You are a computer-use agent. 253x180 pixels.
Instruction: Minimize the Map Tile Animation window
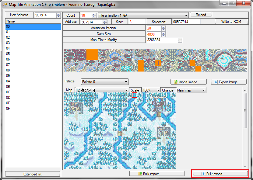224,3
